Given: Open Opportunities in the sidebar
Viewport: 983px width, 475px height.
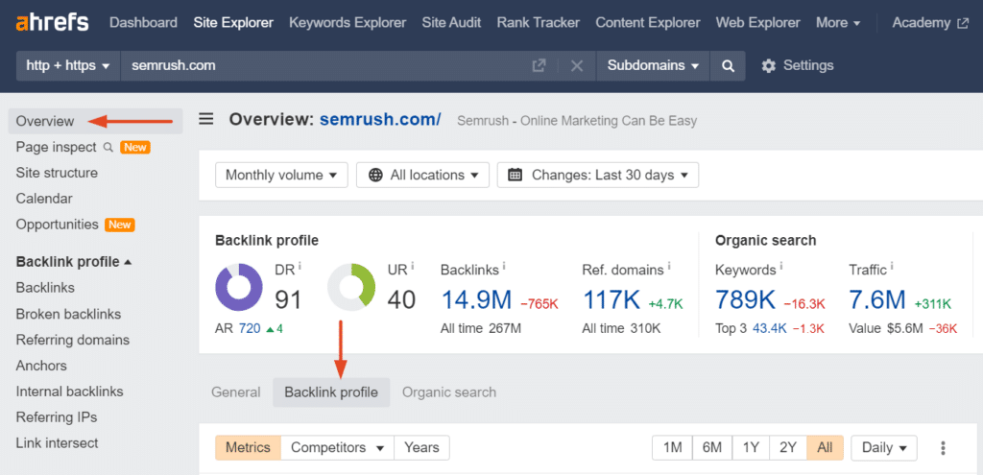Looking at the screenshot, I should [58, 225].
